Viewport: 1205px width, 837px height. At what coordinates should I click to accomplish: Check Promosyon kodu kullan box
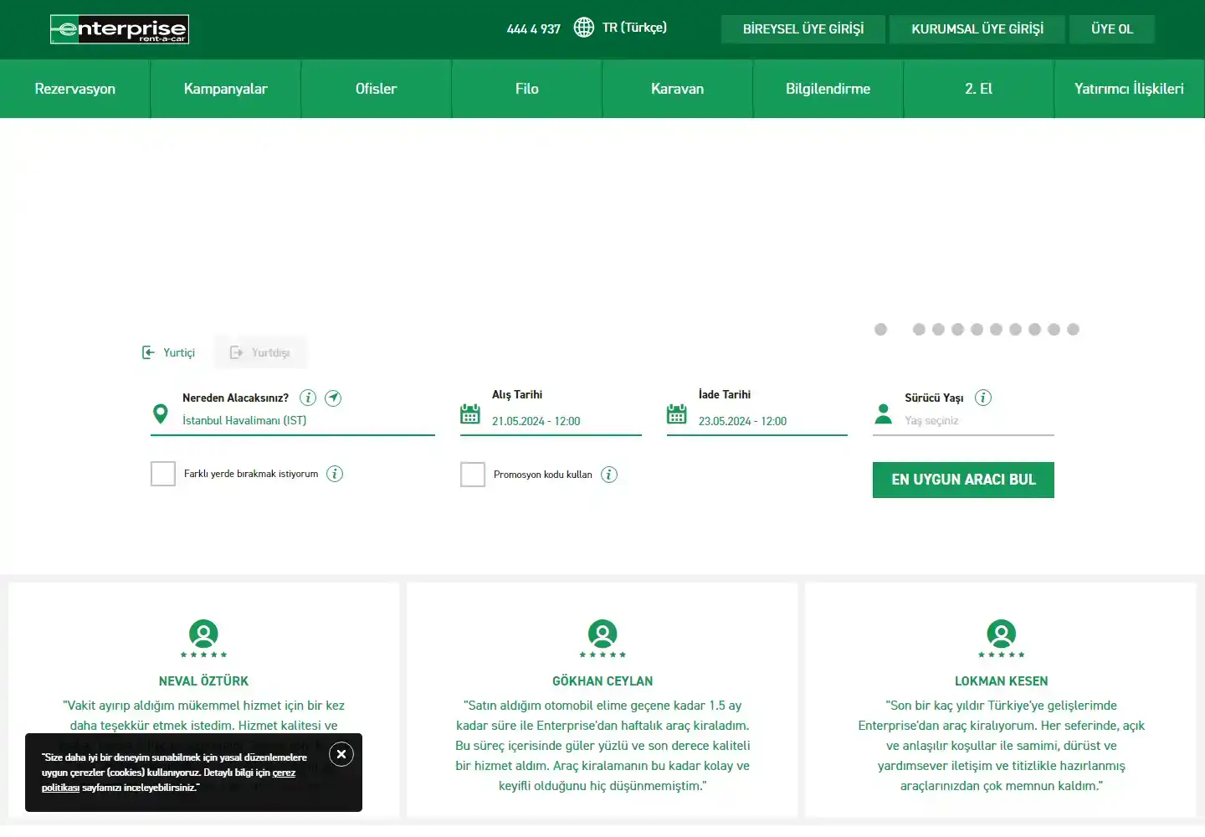tap(473, 475)
